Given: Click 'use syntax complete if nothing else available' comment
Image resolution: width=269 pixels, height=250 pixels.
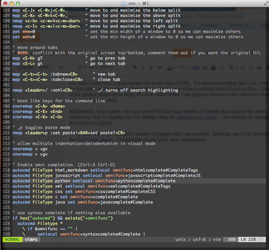Looking at the screenshot, I should pyautogui.click(x=74, y=213).
